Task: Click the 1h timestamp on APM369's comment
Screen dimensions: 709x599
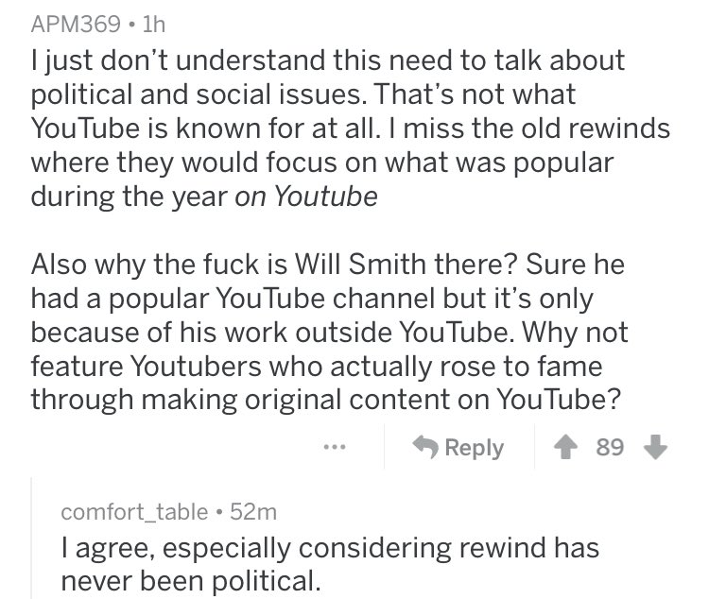Action: click(x=154, y=24)
